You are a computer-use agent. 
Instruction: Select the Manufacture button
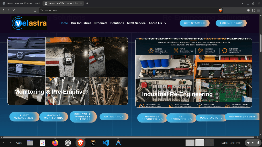click(211, 118)
